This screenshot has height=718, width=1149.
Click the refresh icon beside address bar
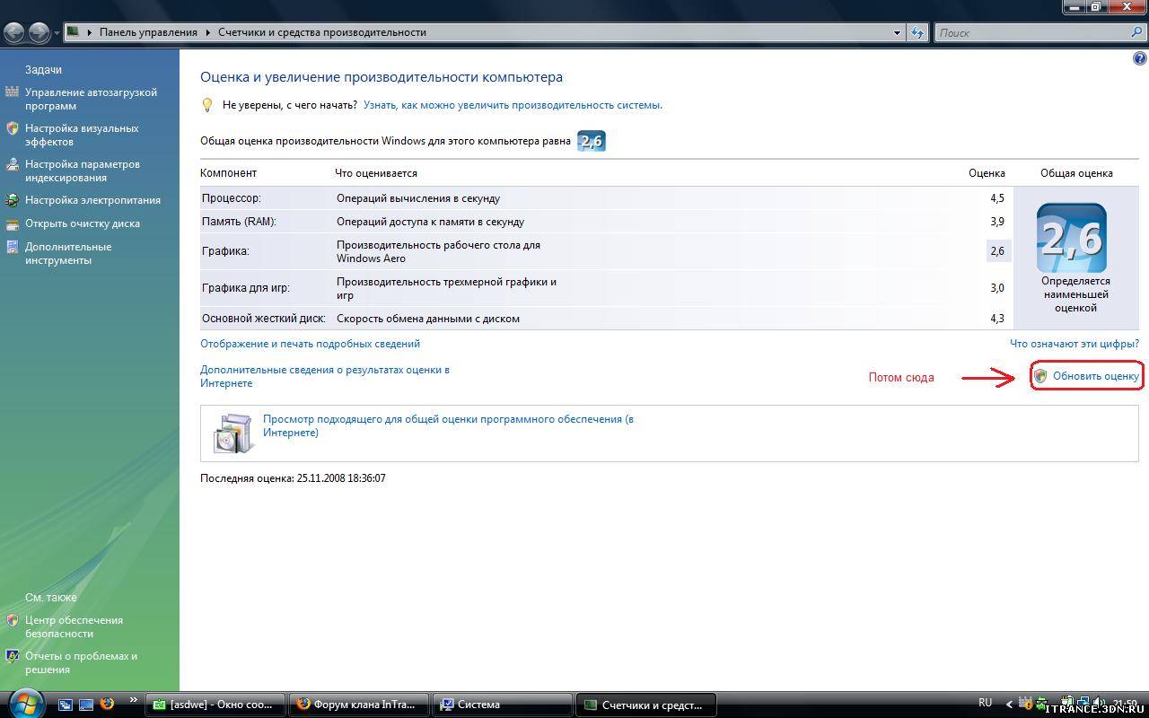917,32
